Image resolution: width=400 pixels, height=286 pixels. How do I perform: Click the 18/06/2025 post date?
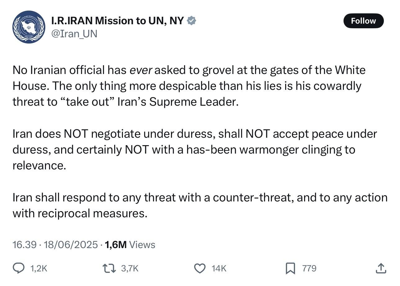pos(71,245)
